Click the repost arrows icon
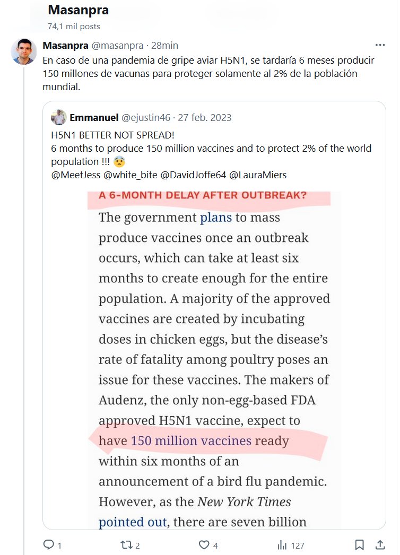The width and height of the screenshot is (400, 555). click(126, 545)
